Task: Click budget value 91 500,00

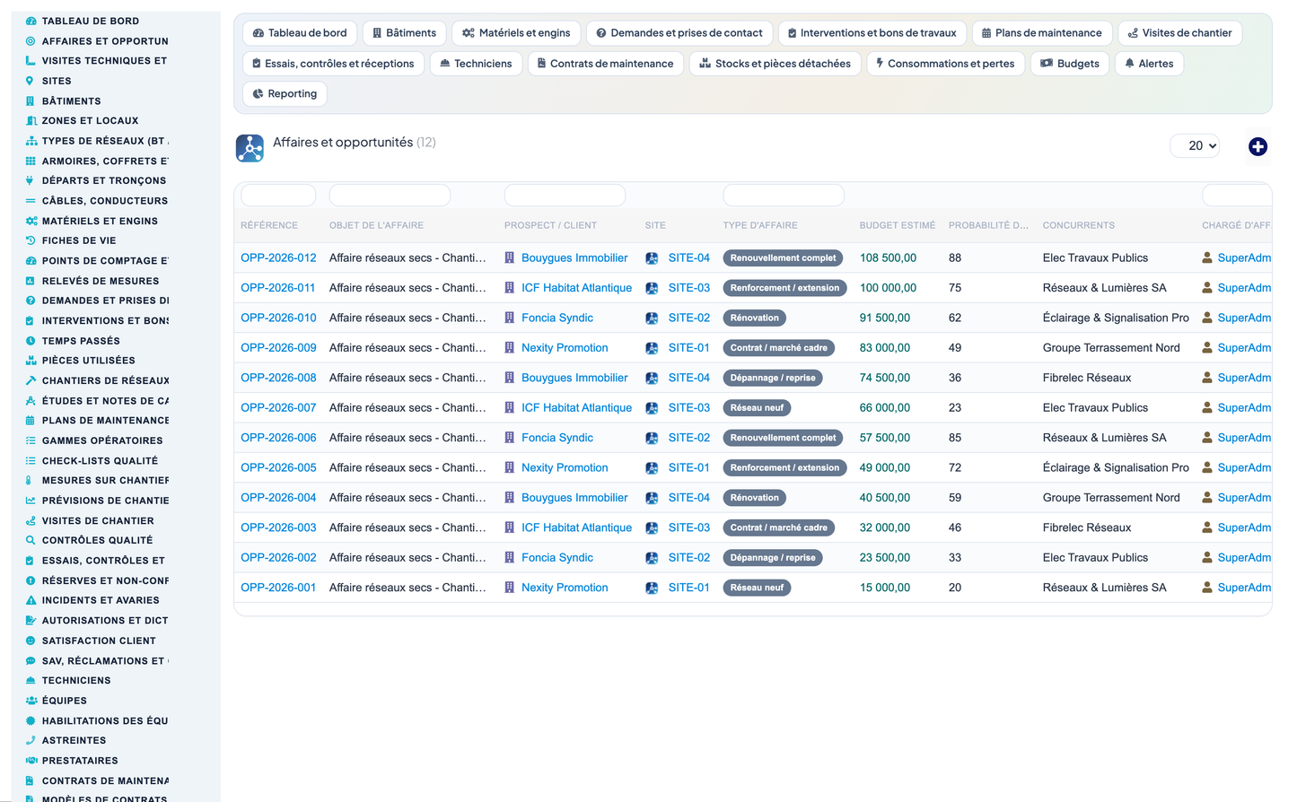Action: tap(884, 318)
